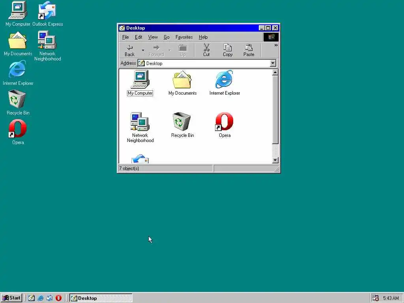Open the Help menu
This screenshot has width=404, height=303.
[203, 37]
